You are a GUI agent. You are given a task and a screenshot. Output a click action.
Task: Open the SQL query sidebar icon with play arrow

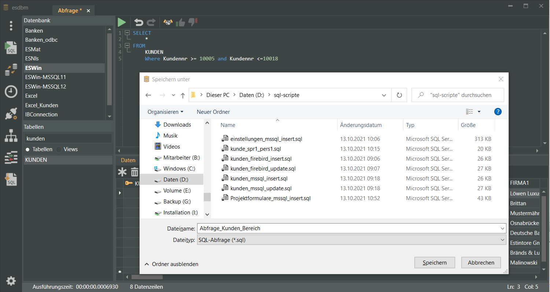[x=11, y=48]
